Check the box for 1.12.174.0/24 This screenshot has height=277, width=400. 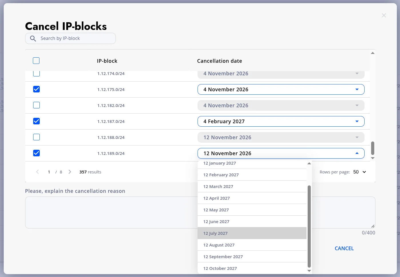click(36, 74)
